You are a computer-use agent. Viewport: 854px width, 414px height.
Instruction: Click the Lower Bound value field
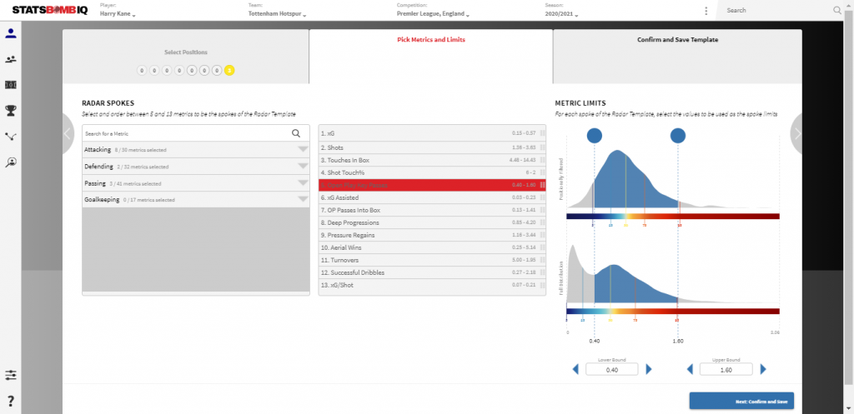click(611, 369)
